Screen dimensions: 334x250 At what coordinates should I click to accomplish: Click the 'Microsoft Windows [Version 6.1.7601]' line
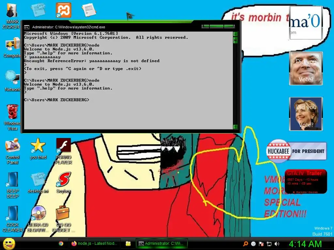(x=71, y=34)
